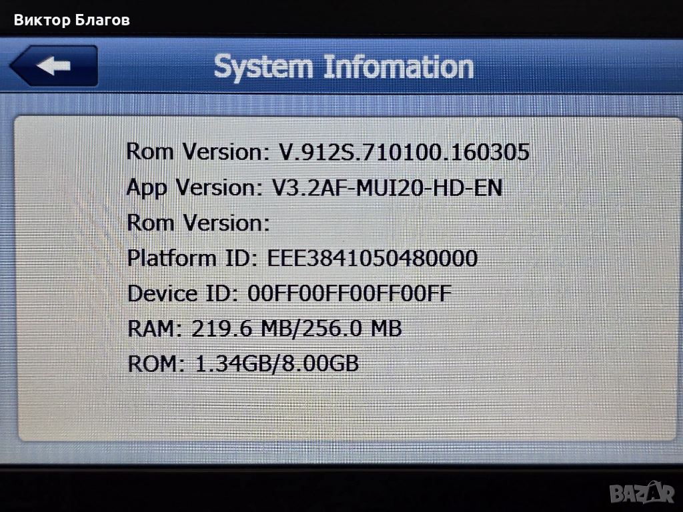Select the ROM storage label
Viewport: 683px width, 512px height.
(156, 363)
